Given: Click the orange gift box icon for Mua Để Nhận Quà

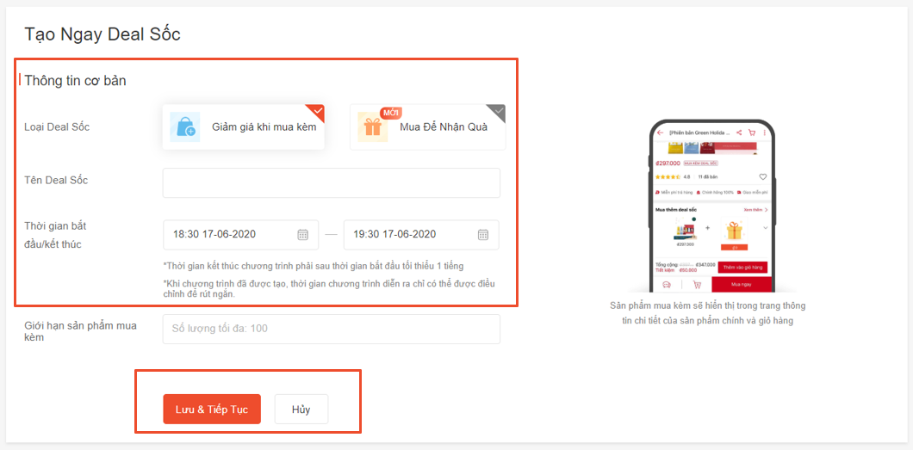Looking at the screenshot, I should [x=372, y=127].
